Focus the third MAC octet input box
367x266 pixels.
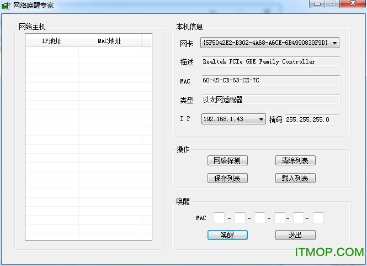(x=260, y=218)
